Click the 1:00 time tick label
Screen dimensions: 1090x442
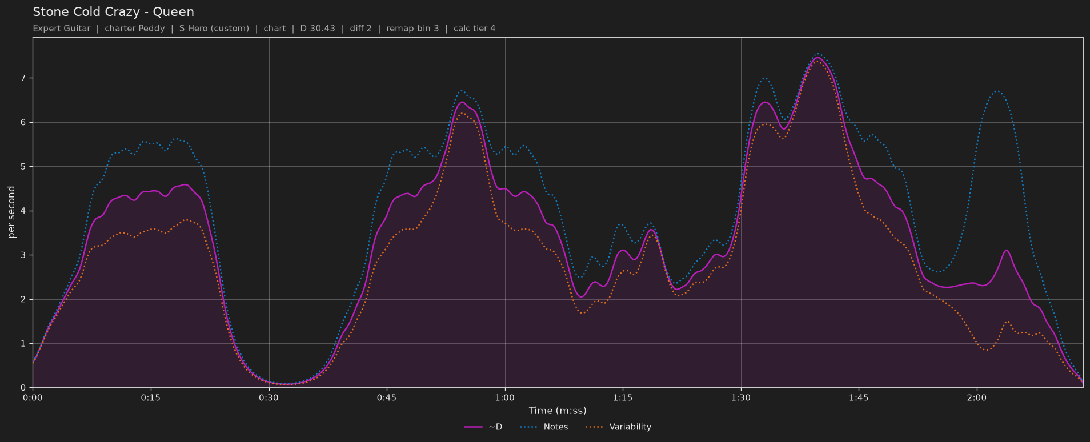504,397
